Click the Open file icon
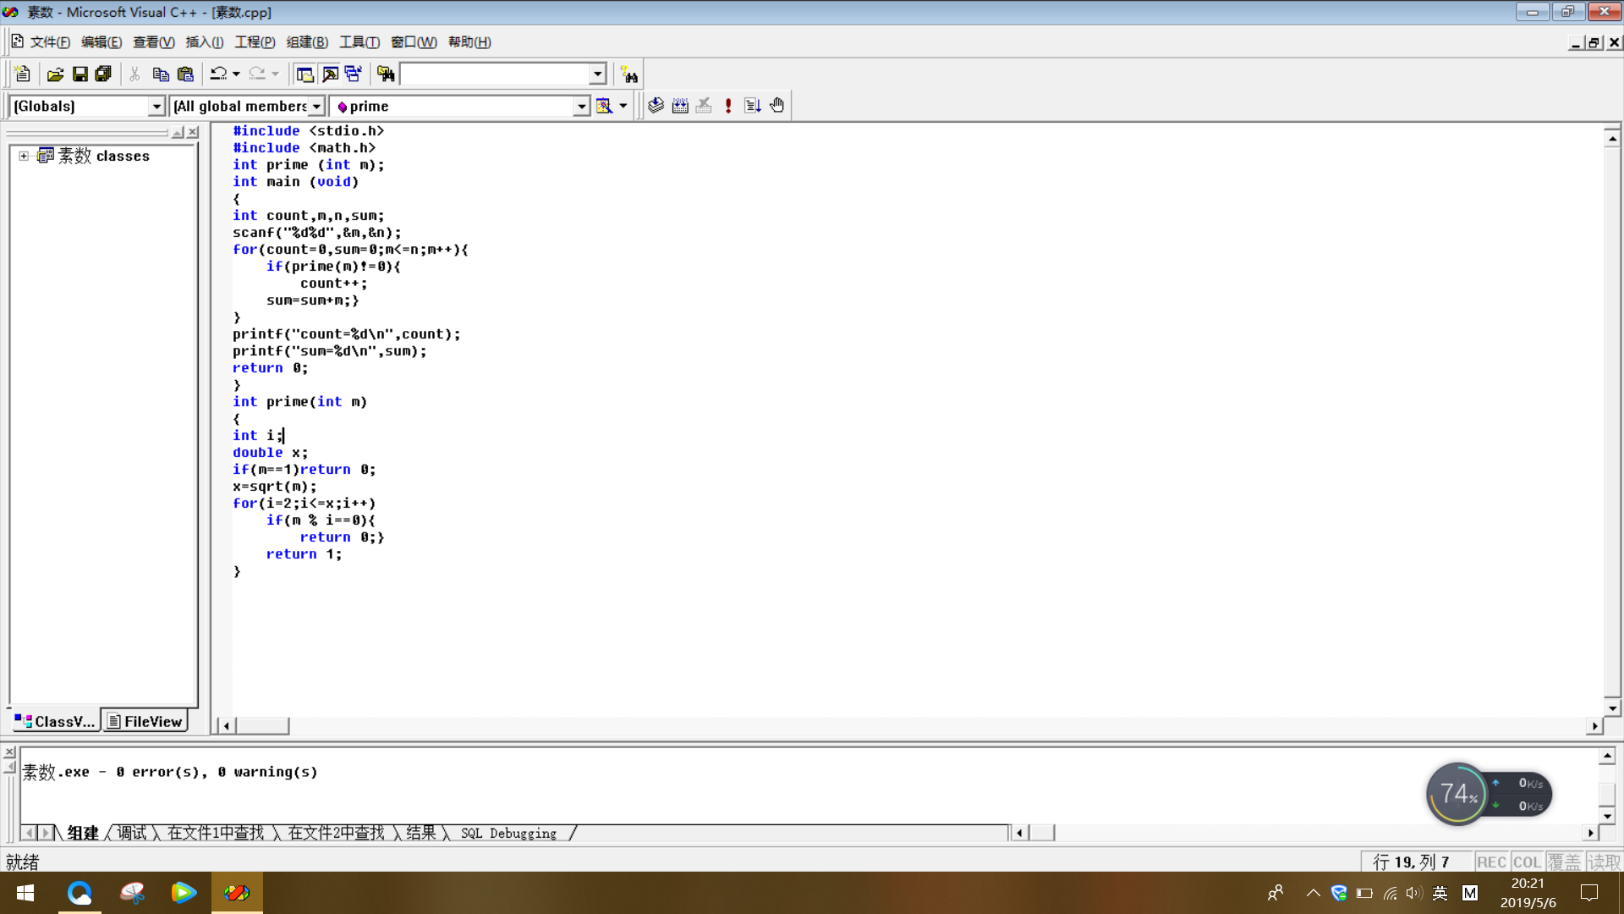 coord(55,74)
